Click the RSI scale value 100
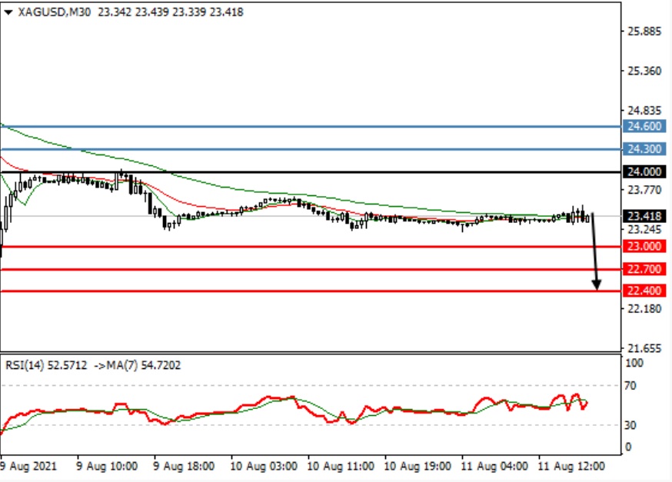 pyautogui.click(x=634, y=364)
